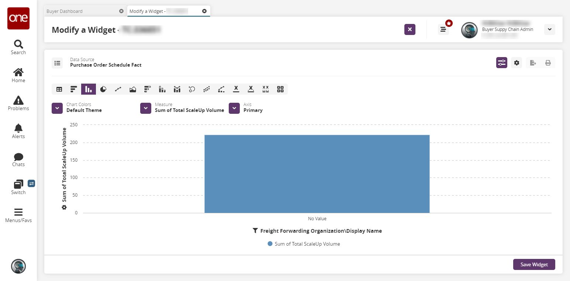
Task: Select the pie chart type
Action: coord(103,89)
